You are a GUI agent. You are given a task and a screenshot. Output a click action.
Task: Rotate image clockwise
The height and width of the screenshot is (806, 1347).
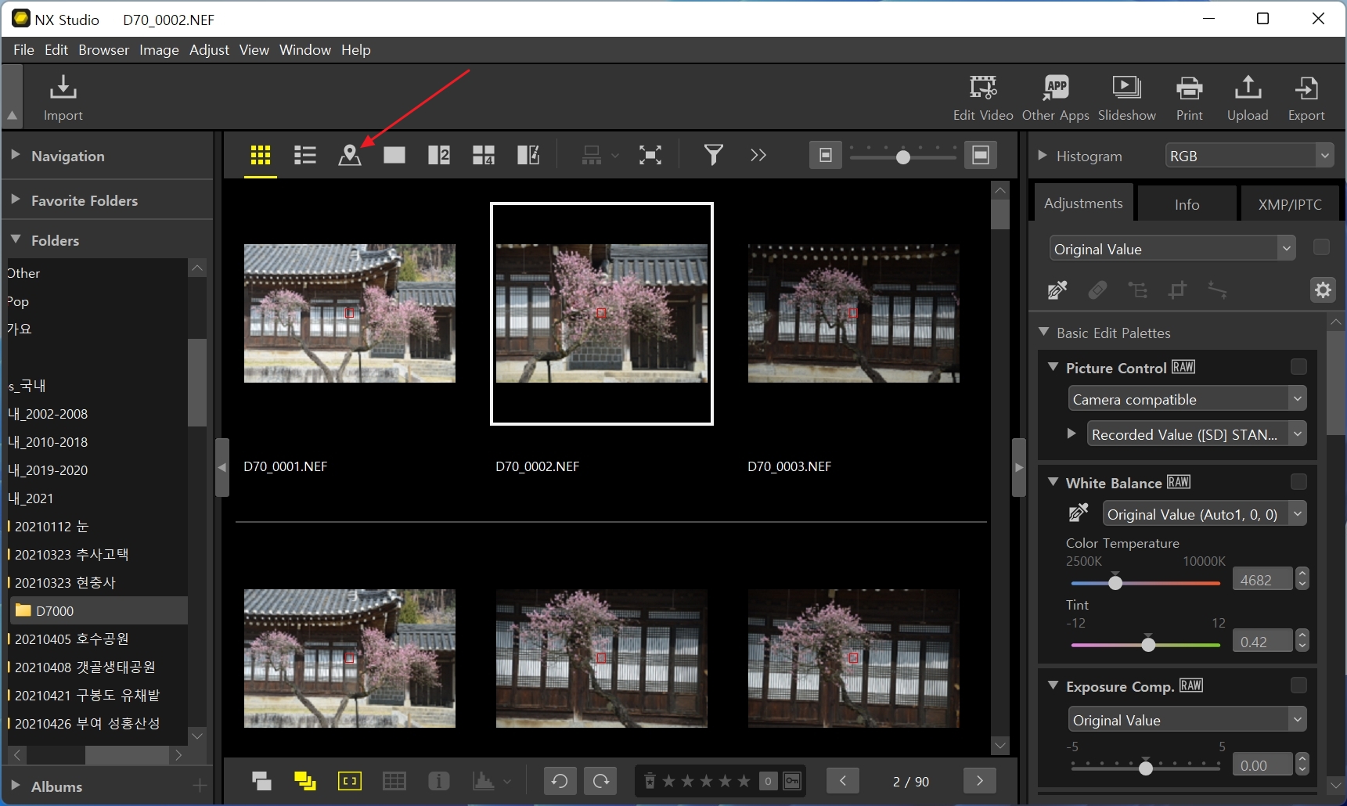point(601,781)
